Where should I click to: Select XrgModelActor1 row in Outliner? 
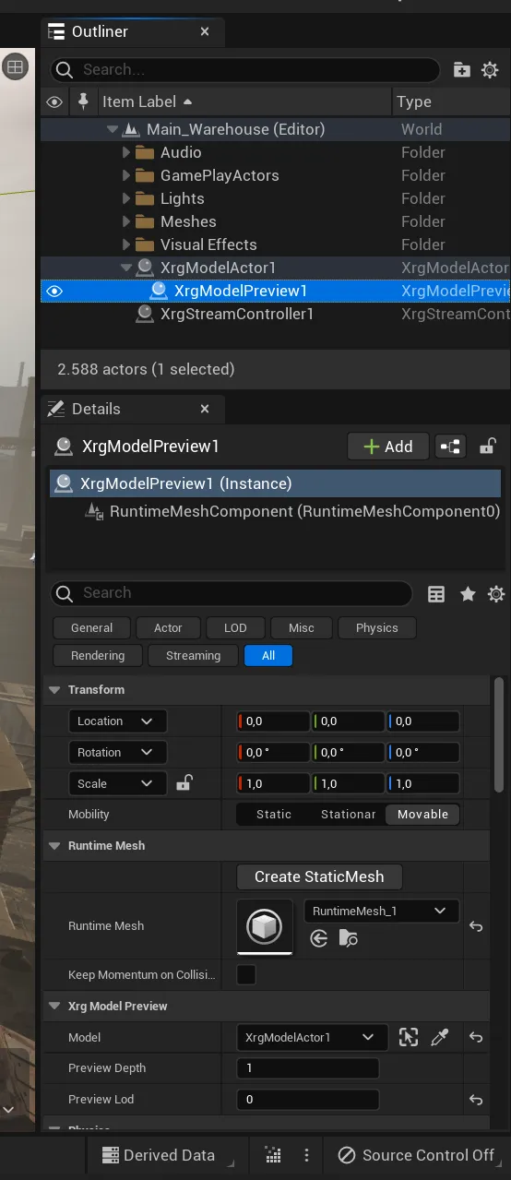(x=275, y=268)
